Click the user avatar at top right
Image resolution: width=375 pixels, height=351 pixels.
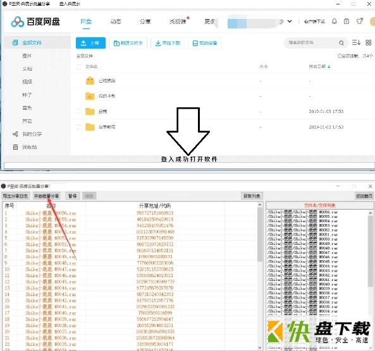tap(372, 21)
